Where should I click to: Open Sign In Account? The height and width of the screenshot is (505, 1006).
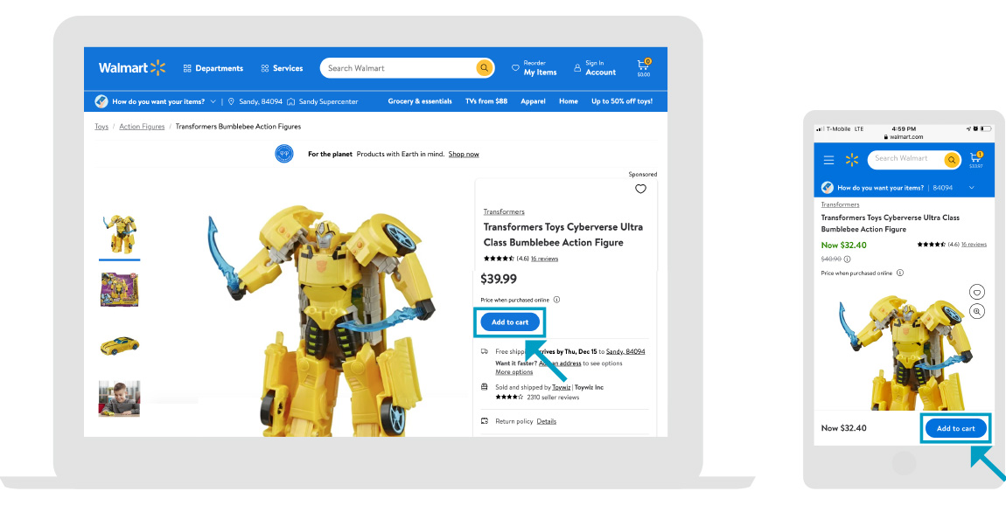(x=595, y=68)
